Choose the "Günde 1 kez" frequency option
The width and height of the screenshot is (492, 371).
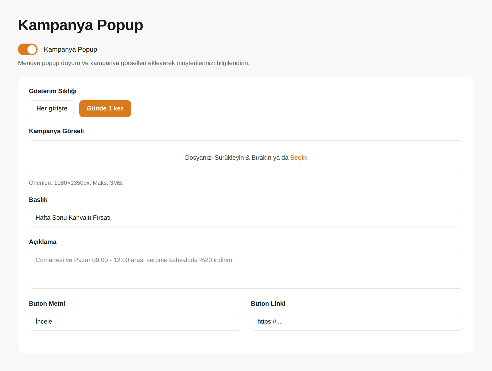[x=105, y=109]
